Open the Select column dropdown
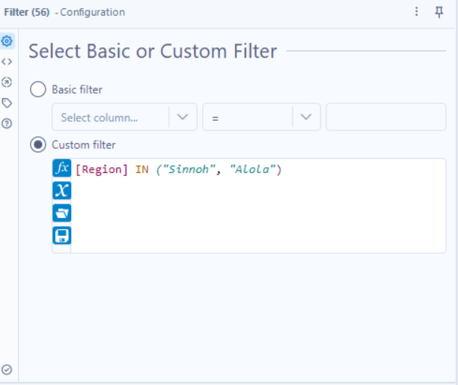This screenshot has width=458, height=385. (111, 118)
